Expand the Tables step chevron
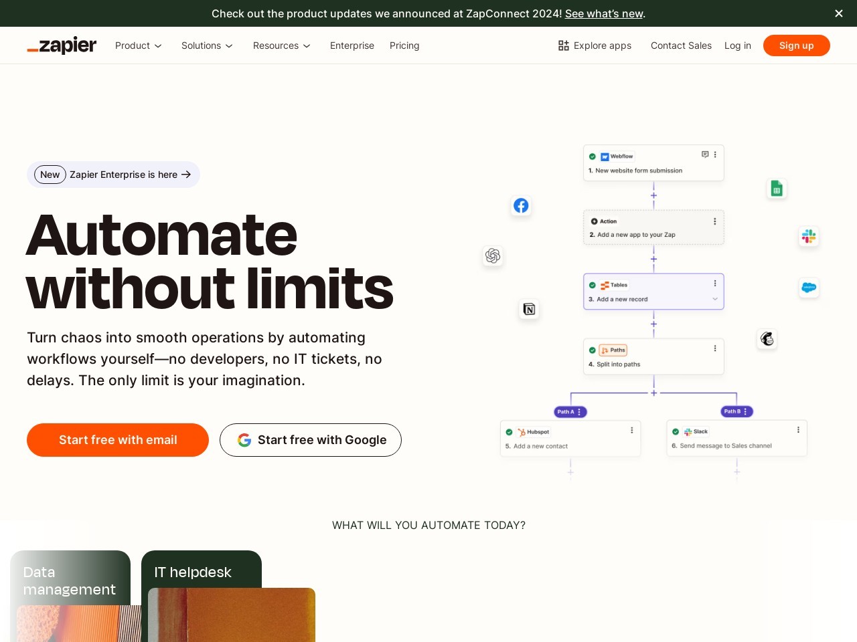Viewport: 857px width, 642px height. pyautogui.click(x=715, y=299)
